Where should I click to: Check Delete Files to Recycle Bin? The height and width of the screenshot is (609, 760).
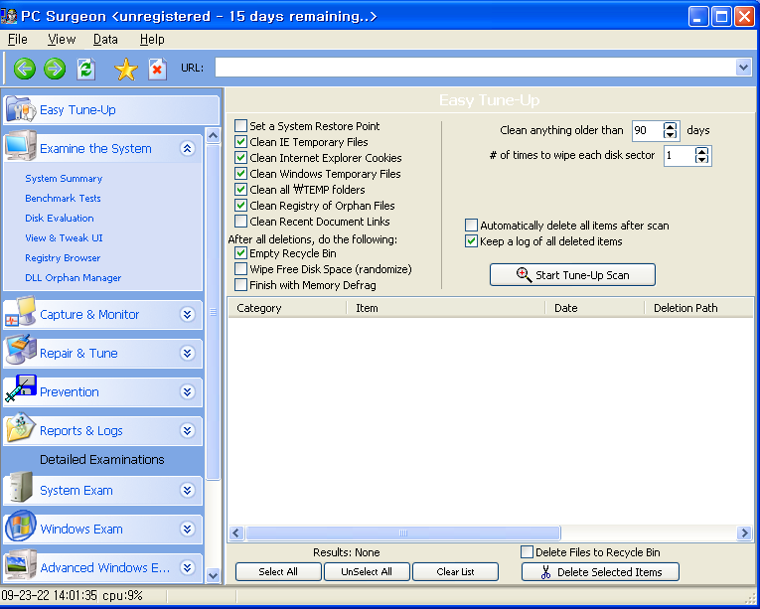pyautogui.click(x=527, y=552)
